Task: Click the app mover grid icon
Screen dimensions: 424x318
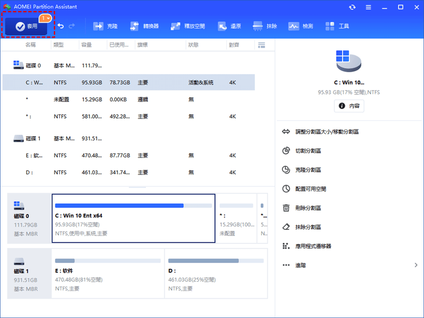Action: pyautogui.click(x=286, y=246)
